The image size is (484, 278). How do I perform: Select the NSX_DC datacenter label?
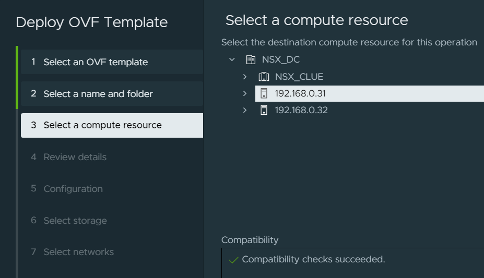point(281,59)
